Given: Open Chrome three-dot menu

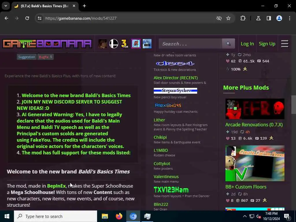Looking at the screenshot, I should 290,18.
